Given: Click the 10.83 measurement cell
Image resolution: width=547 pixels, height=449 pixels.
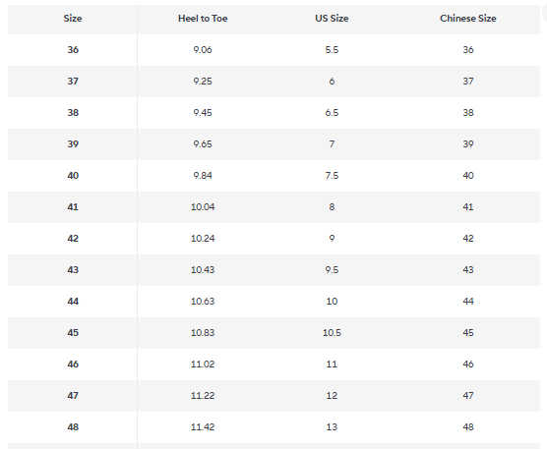Looking at the screenshot, I should click(x=203, y=333).
